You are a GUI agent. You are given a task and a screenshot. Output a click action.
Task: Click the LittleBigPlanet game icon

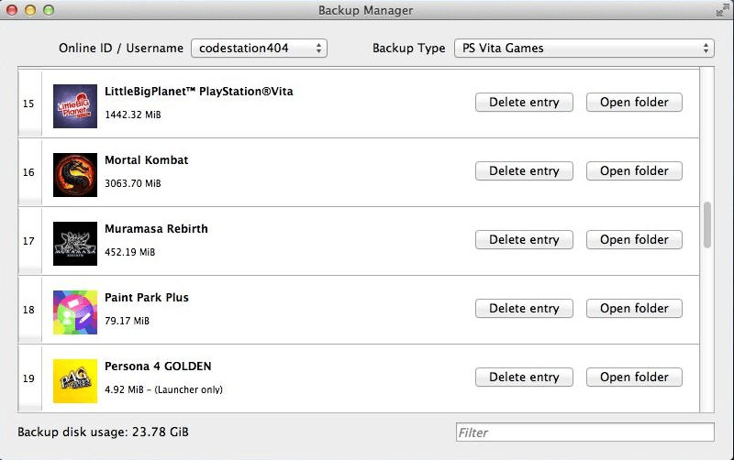coord(75,106)
